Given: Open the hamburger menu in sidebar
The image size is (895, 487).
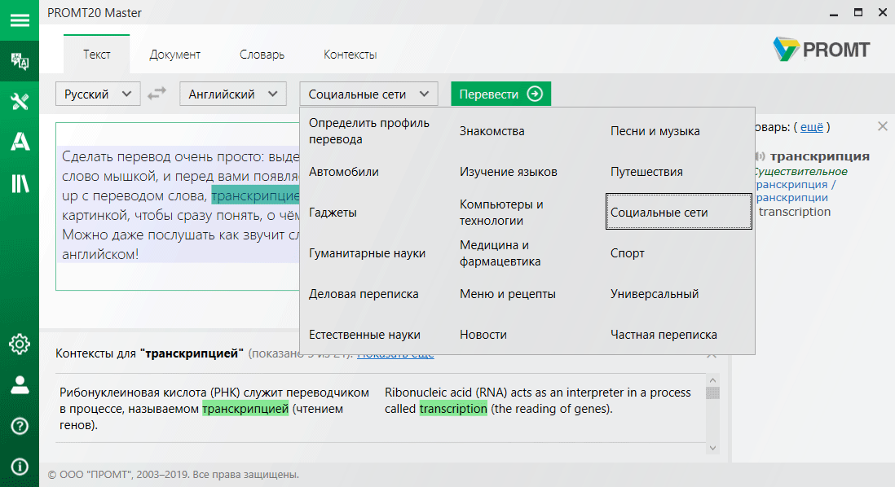Looking at the screenshot, I should (x=20, y=20).
